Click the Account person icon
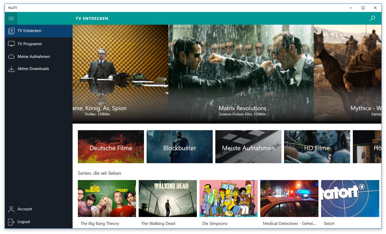The image size is (386, 234). pyautogui.click(x=11, y=209)
